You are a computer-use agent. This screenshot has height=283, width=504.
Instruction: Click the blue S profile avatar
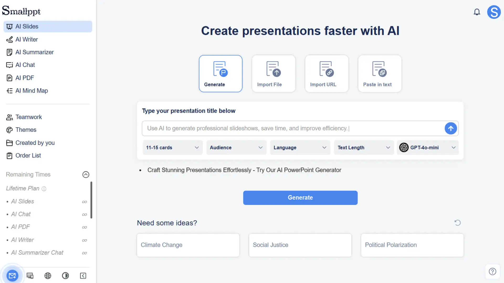pos(494,12)
